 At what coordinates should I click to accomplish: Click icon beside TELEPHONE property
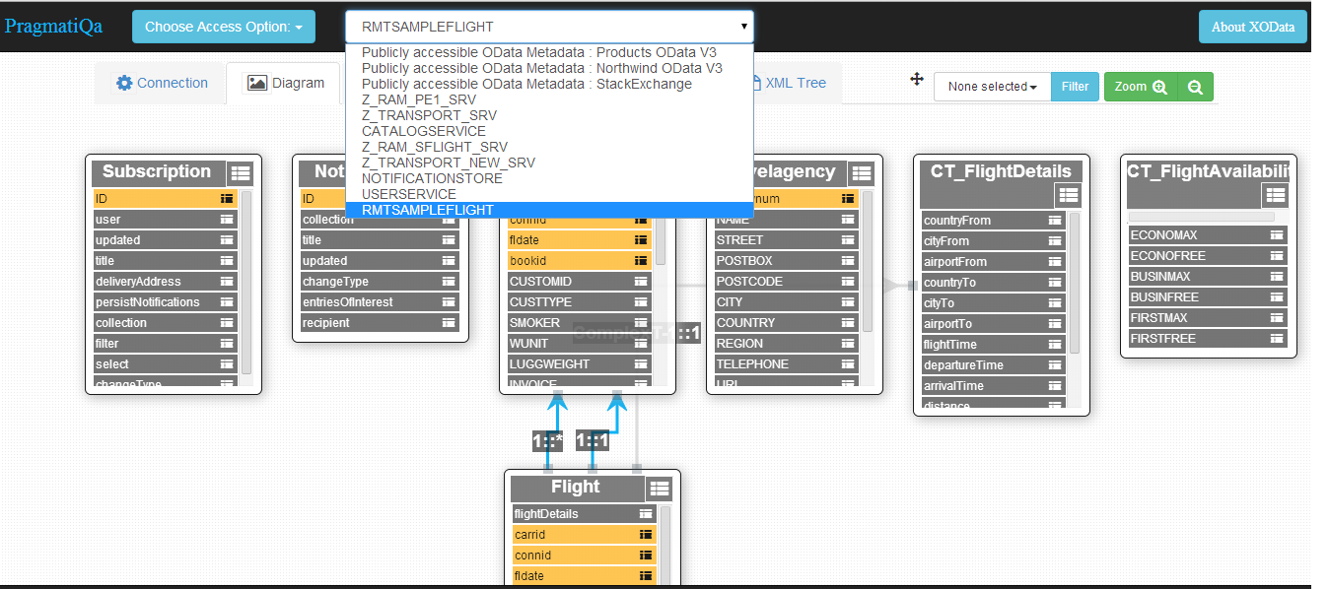(848, 364)
